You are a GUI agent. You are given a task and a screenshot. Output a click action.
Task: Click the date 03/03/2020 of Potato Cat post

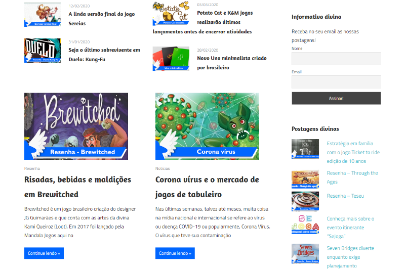coord(208,5)
